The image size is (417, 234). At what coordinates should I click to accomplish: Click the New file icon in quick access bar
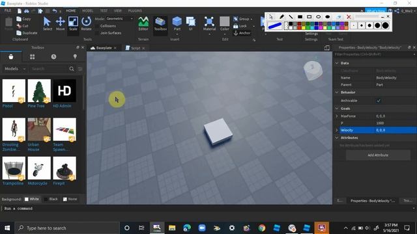[x=20, y=11]
